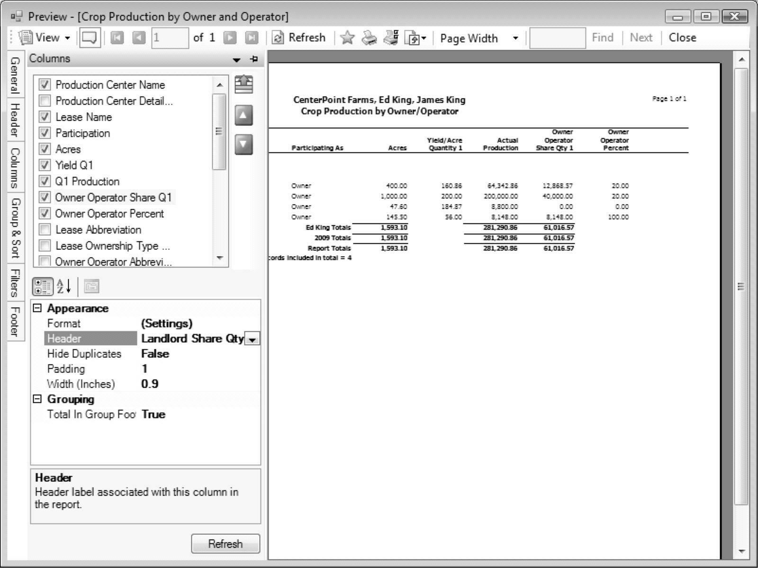Open the Columns panel dropdown arrow

point(237,60)
